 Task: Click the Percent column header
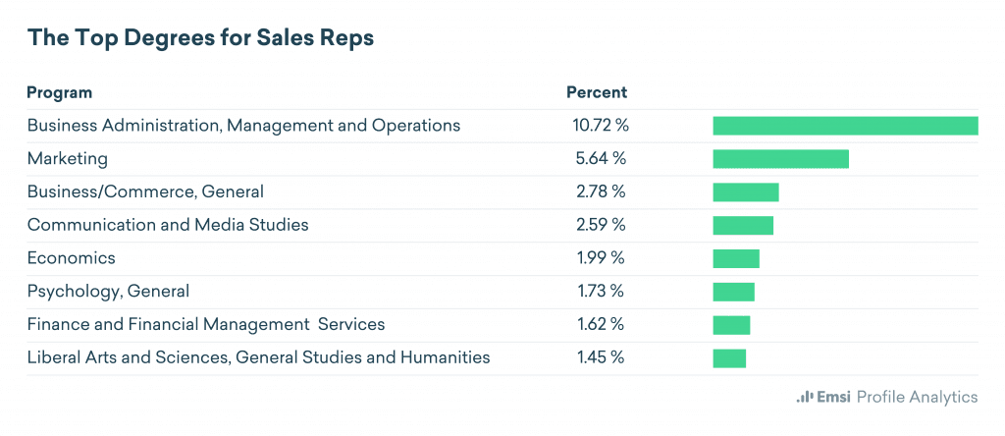[597, 92]
